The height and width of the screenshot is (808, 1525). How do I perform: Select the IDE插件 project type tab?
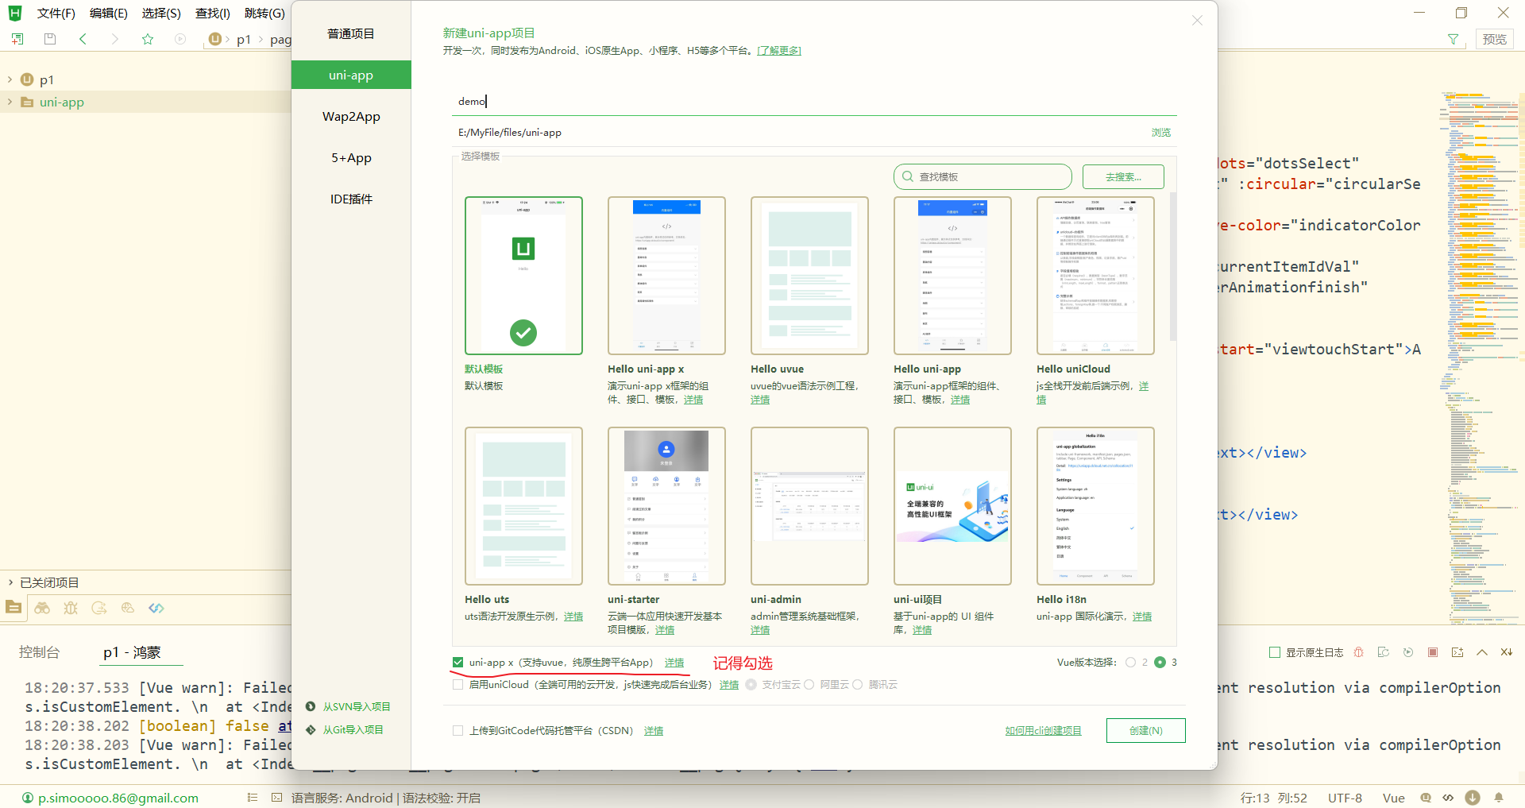coord(351,199)
